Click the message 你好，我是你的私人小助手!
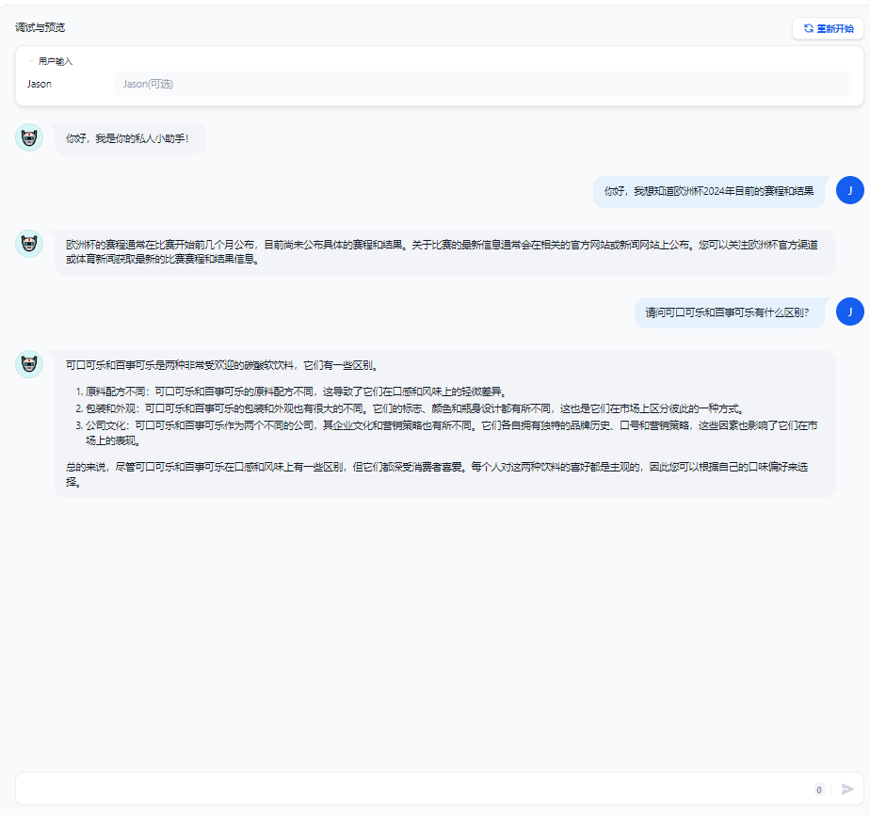 click(x=128, y=138)
